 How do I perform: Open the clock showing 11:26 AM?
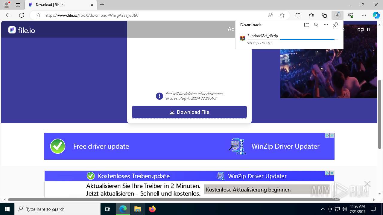(x=357, y=209)
